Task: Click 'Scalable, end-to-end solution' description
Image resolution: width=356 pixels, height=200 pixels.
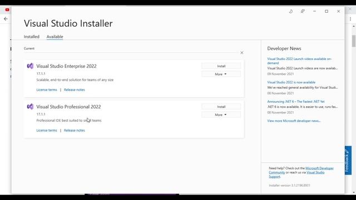Action: pos(75,80)
